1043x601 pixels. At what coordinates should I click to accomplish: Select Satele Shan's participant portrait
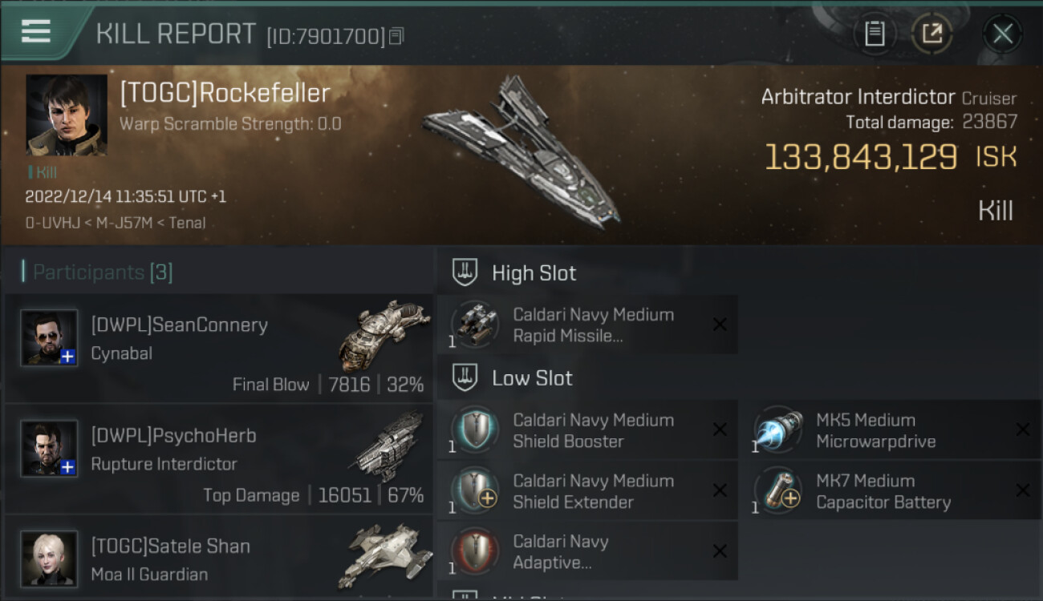[x=49, y=559]
